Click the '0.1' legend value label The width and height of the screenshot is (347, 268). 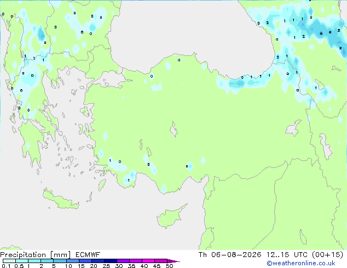pos(6,266)
